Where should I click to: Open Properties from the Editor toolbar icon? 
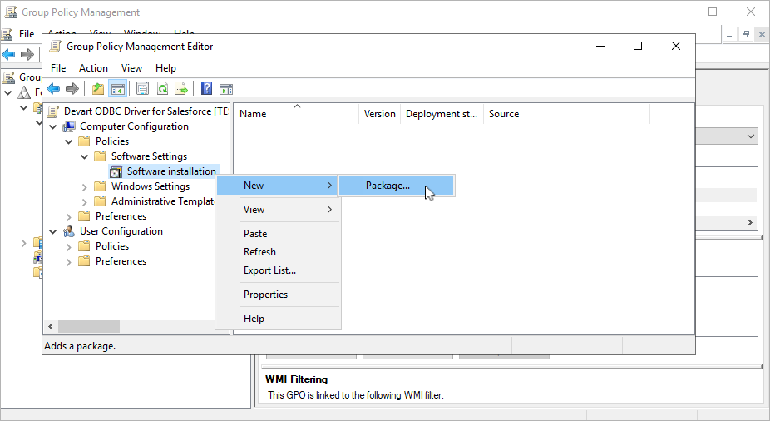pos(142,89)
